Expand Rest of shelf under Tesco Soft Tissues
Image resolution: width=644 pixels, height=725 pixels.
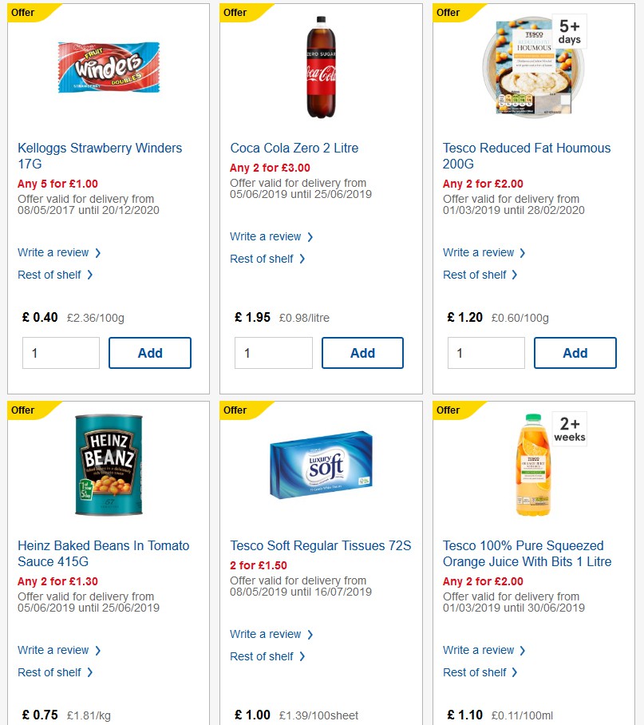click(263, 656)
